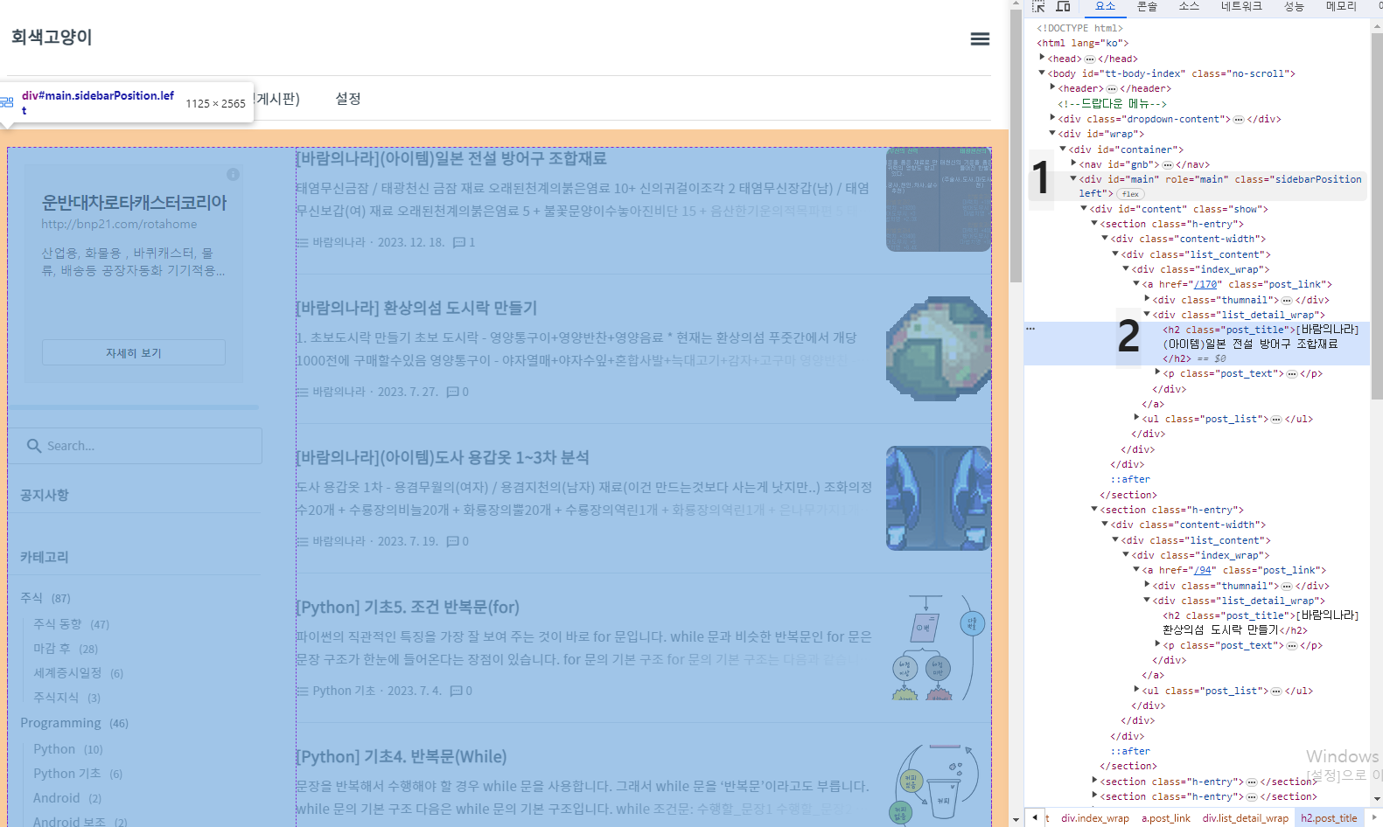This screenshot has height=827, width=1383.
Task: Collapse the div id="main" node
Action: coord(1073,178)
